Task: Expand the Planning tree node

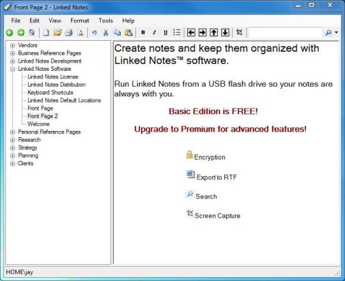Action: [13, 156]
